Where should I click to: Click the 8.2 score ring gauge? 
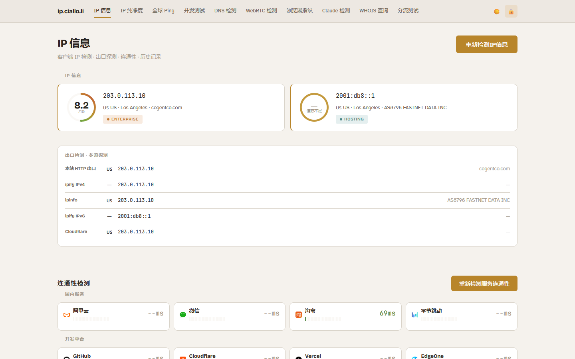(x=81, y=107)
